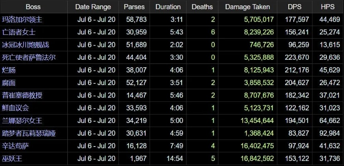Sort the table by HPS header
Screen dimensions: 344x166
point(327,7)
